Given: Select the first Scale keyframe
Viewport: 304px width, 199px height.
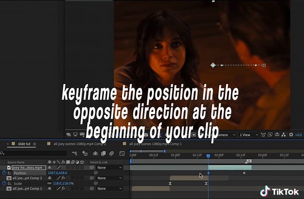Looking at the screenshot, I should click(170, 183).
